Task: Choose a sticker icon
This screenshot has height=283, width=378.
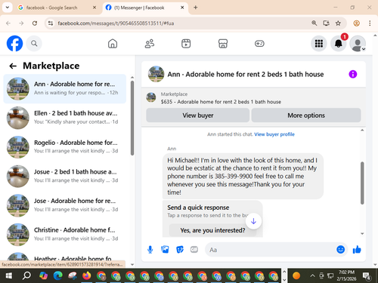Action: click(180, 250)
